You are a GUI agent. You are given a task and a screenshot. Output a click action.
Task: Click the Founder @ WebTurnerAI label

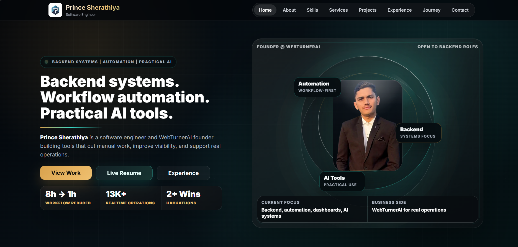click(288, 47)
